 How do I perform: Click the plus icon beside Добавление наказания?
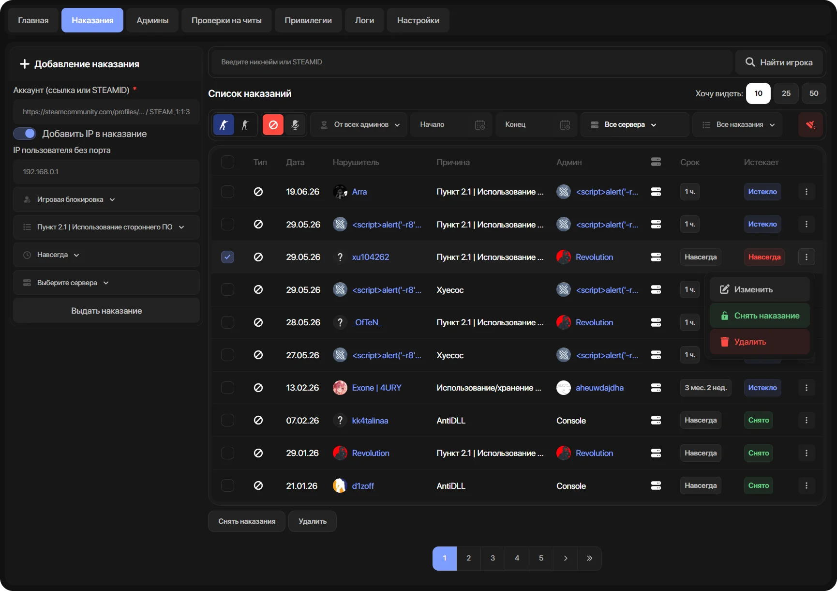(x=24, y=64)
